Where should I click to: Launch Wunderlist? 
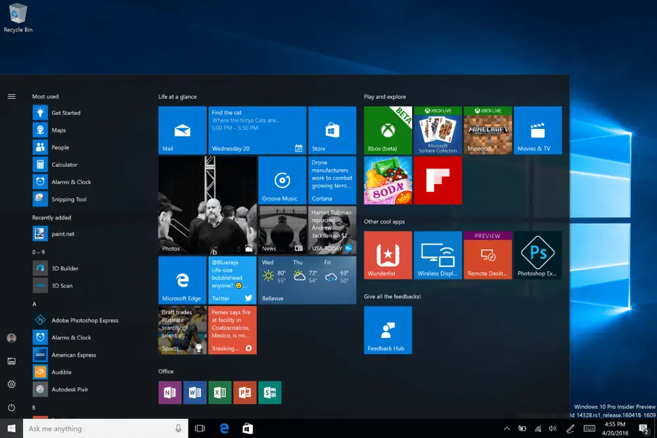(x=388, y=255)
